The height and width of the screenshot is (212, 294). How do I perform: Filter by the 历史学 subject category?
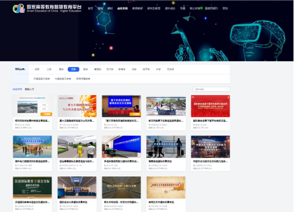[x=170, y=69]
